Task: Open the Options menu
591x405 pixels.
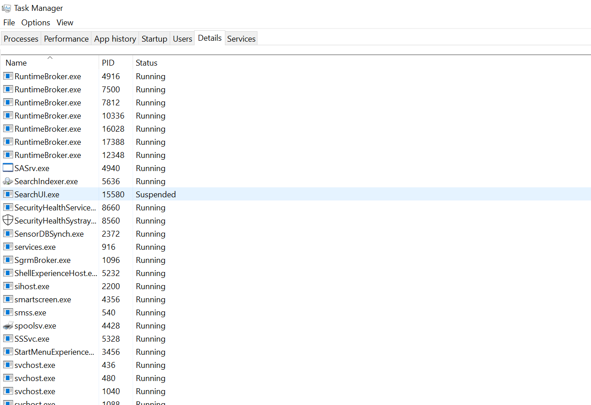Action: click(x=36, y=23)
